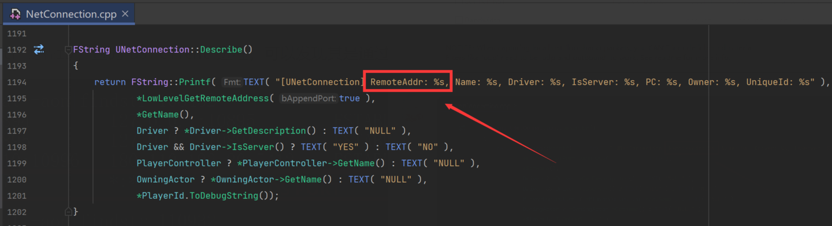Click line number 1191 in gutter
This screenshot has height=226, width=832.
coord(17,33)
